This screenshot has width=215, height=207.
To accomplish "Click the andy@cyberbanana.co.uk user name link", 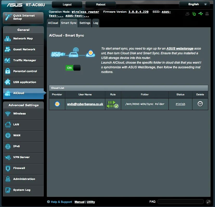I will [x=85, y=104].
